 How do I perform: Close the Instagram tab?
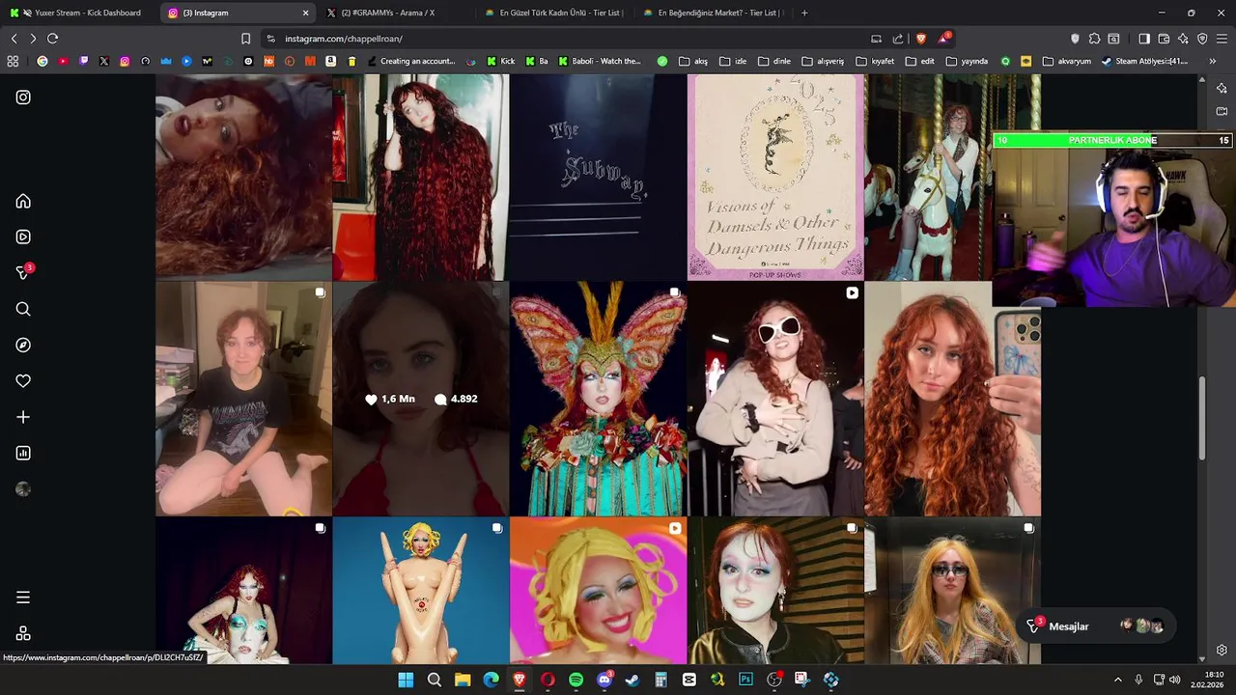(x=306, y=13)
